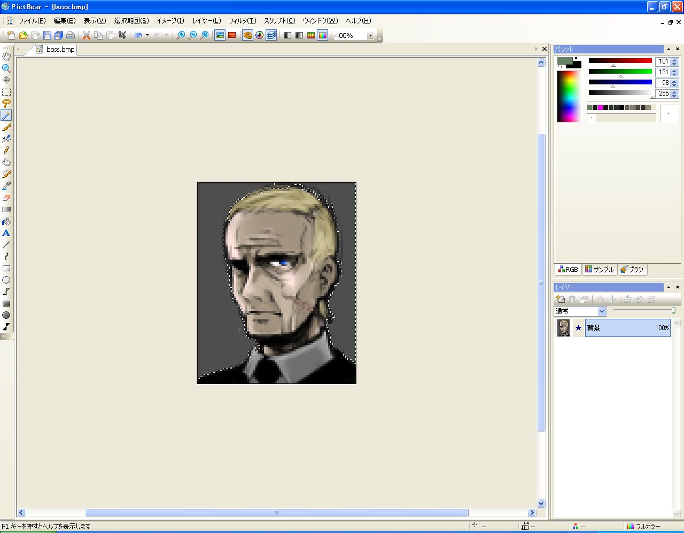The width and height of the screenshot is (684, 533).
Task: Open the zoom 400% dropdown
Action: coord(370,35)
